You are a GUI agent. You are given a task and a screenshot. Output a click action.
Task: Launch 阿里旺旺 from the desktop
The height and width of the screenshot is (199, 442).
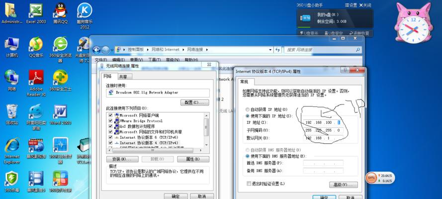[36, 117]
